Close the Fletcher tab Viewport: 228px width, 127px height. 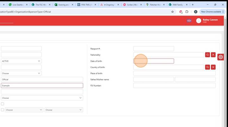(x=164, y=5)
